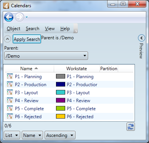Select the P5 - Complete name entry
The image size is (149, 143).
point(29,109)
